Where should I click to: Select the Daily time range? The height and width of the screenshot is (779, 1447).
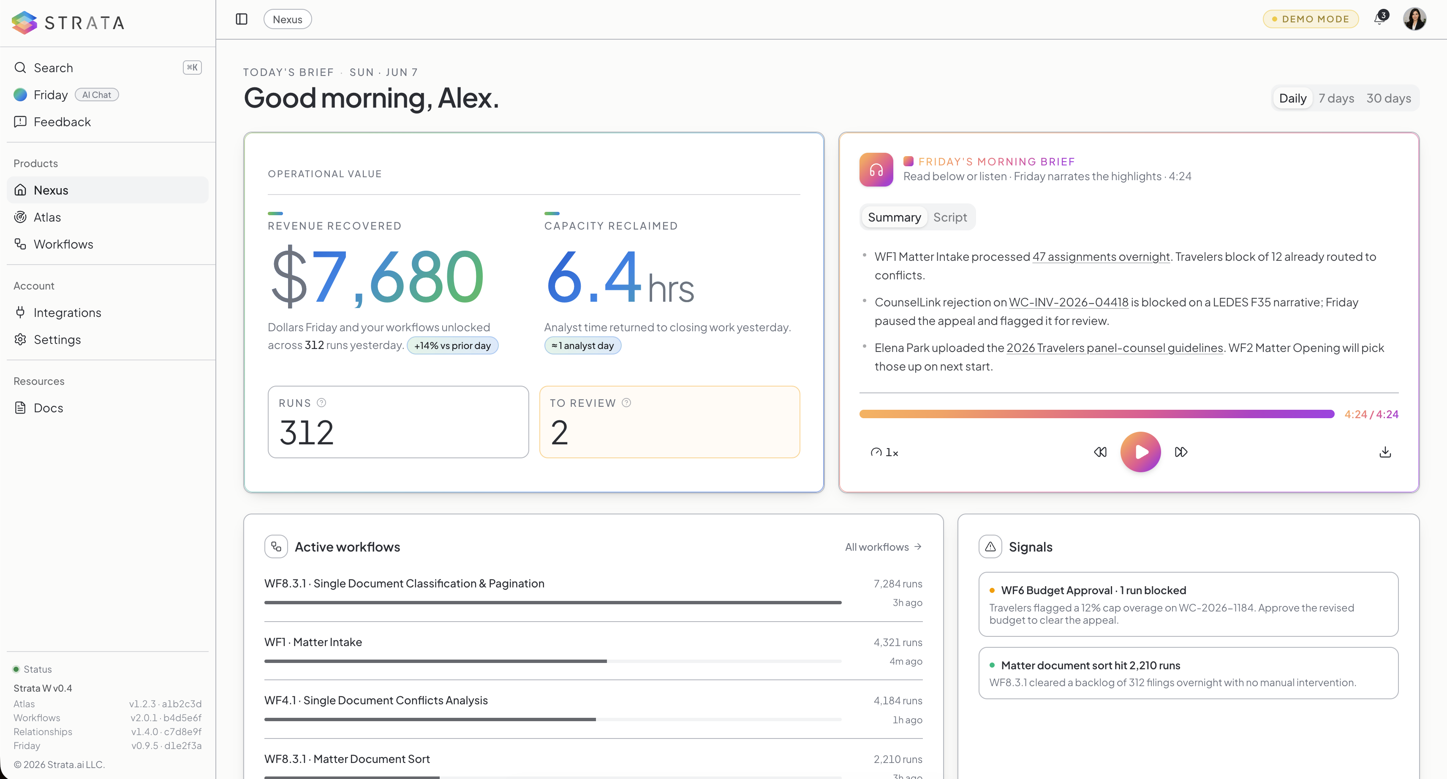(x=1292, y=98)
